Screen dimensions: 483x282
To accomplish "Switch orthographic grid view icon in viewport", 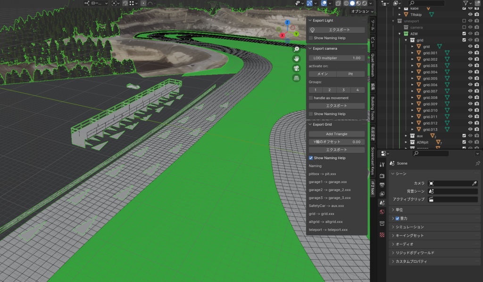I will point(296,78).
